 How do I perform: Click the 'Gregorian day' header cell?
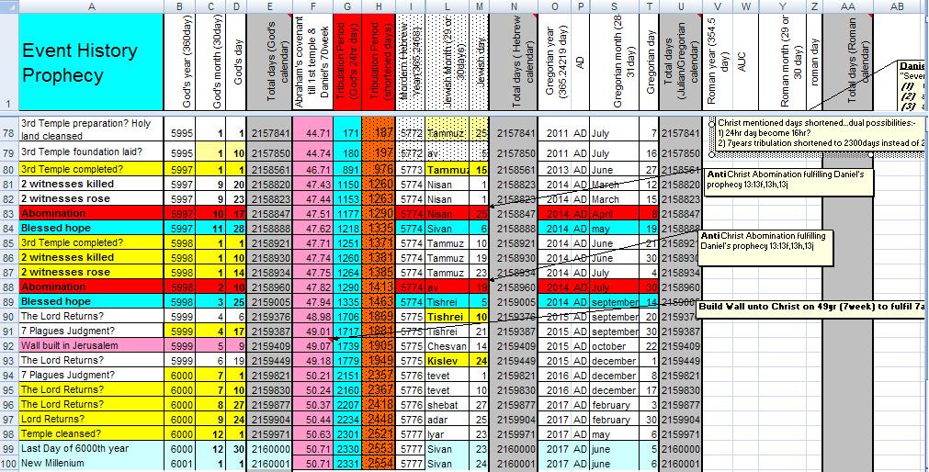(651, 62)
